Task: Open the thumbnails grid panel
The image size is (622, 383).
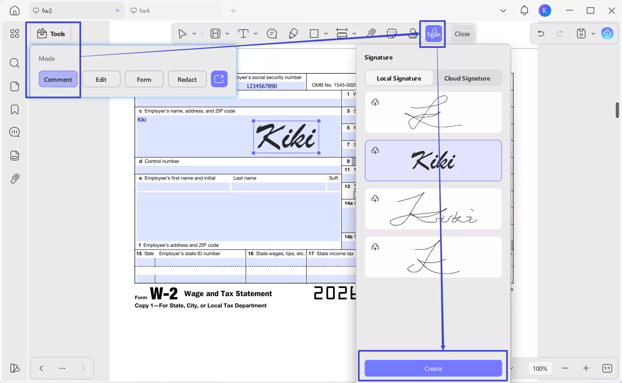Action: (15, 34)
